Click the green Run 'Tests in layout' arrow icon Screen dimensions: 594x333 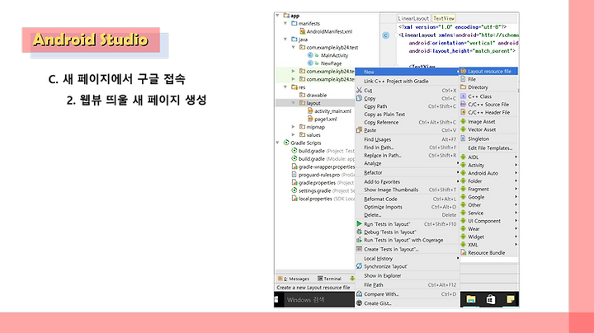pos(359,223)
